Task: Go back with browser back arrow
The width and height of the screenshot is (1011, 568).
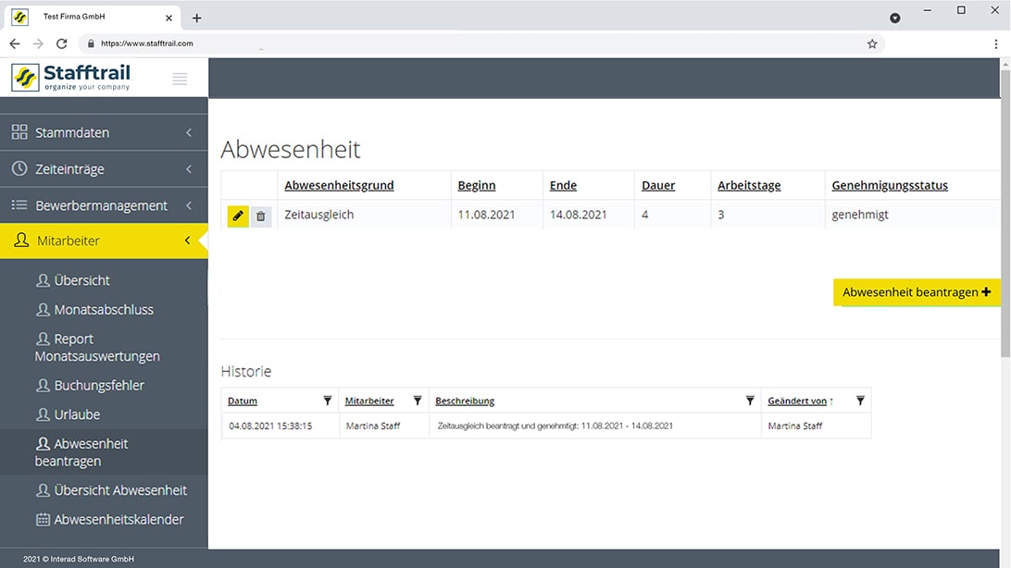Action: tap(14, 43)
